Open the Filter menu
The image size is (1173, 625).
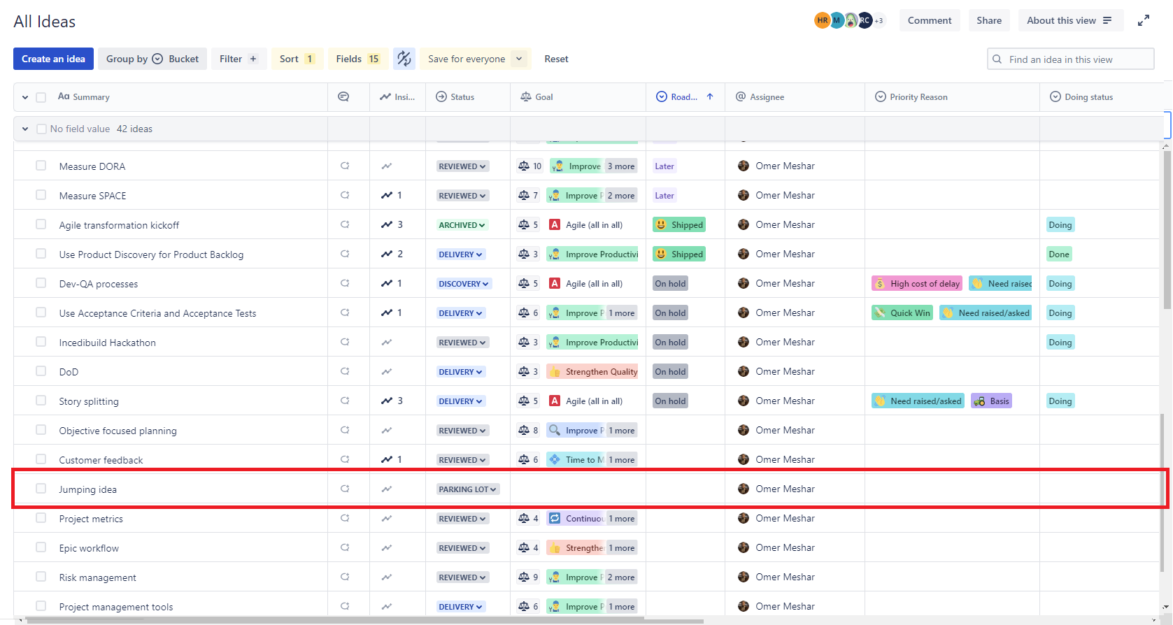click(x=239, y=59)
